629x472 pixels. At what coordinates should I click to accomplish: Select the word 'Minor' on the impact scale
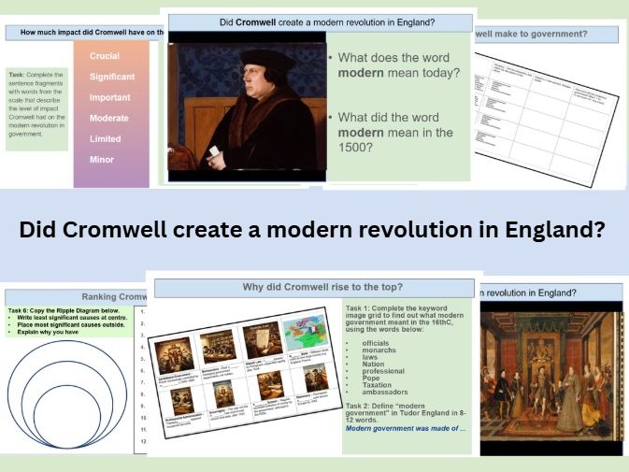click(102, 160)
